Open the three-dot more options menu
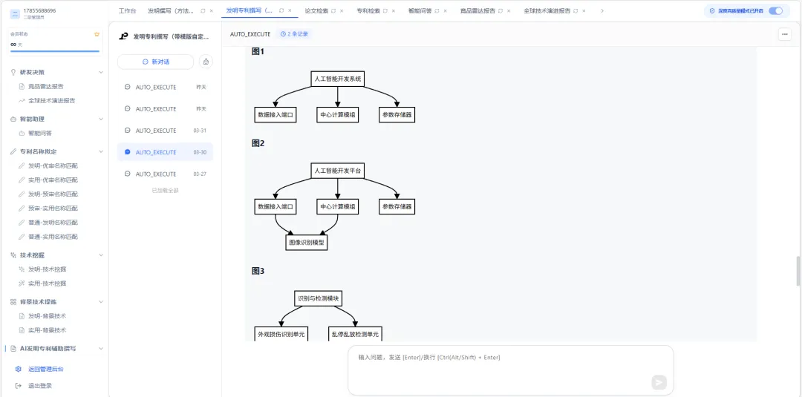Image resolution: width=802 pixels, height=397 pixels. tap(785, 34)
